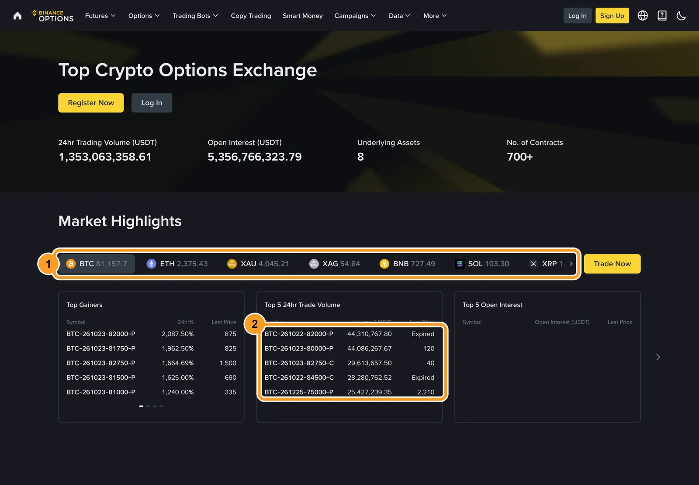The image size is (699, 485).
Task: Open BTC-261023-82000-P in Top Gainers
Action: pyautogui.click(x=151, y=334)
